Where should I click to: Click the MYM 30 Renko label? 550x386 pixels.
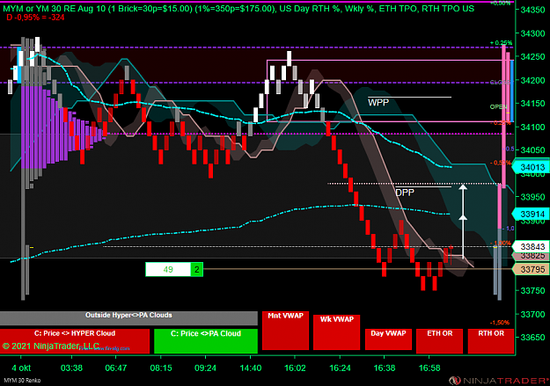pyautogui.click(x=22, y=381)
